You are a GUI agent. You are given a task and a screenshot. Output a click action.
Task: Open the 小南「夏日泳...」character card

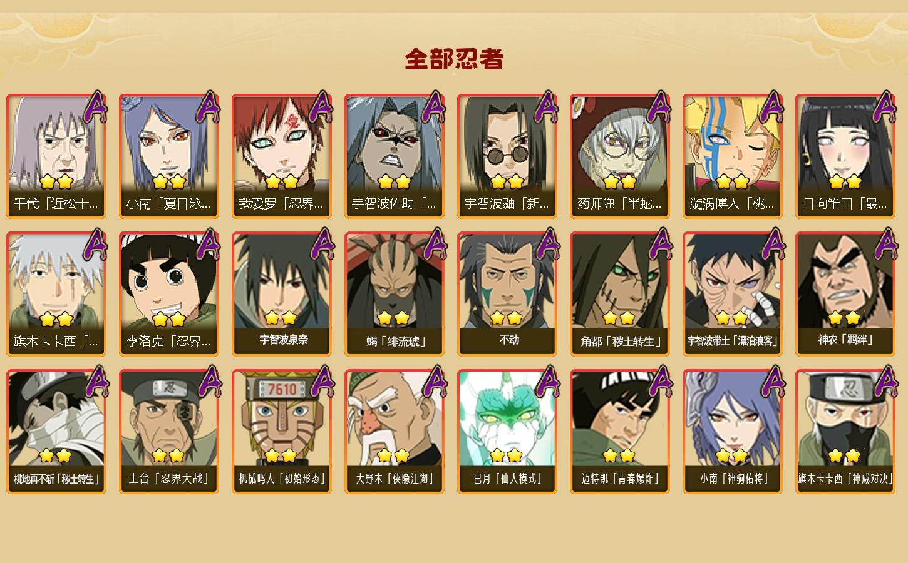pos(169,156)
